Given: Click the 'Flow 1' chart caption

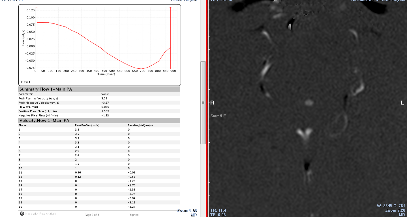Looking at the screenshot, I should [26, 82].
